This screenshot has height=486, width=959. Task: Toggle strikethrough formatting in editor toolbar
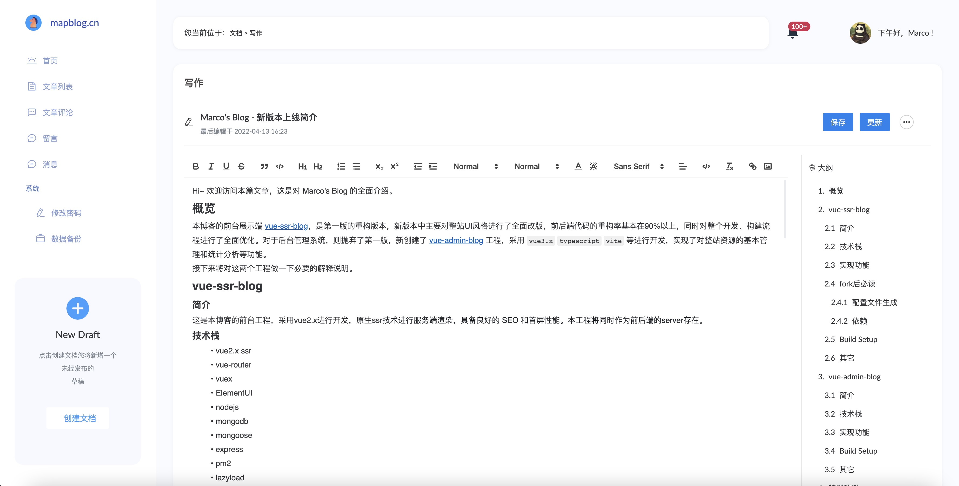pos(241,167)
